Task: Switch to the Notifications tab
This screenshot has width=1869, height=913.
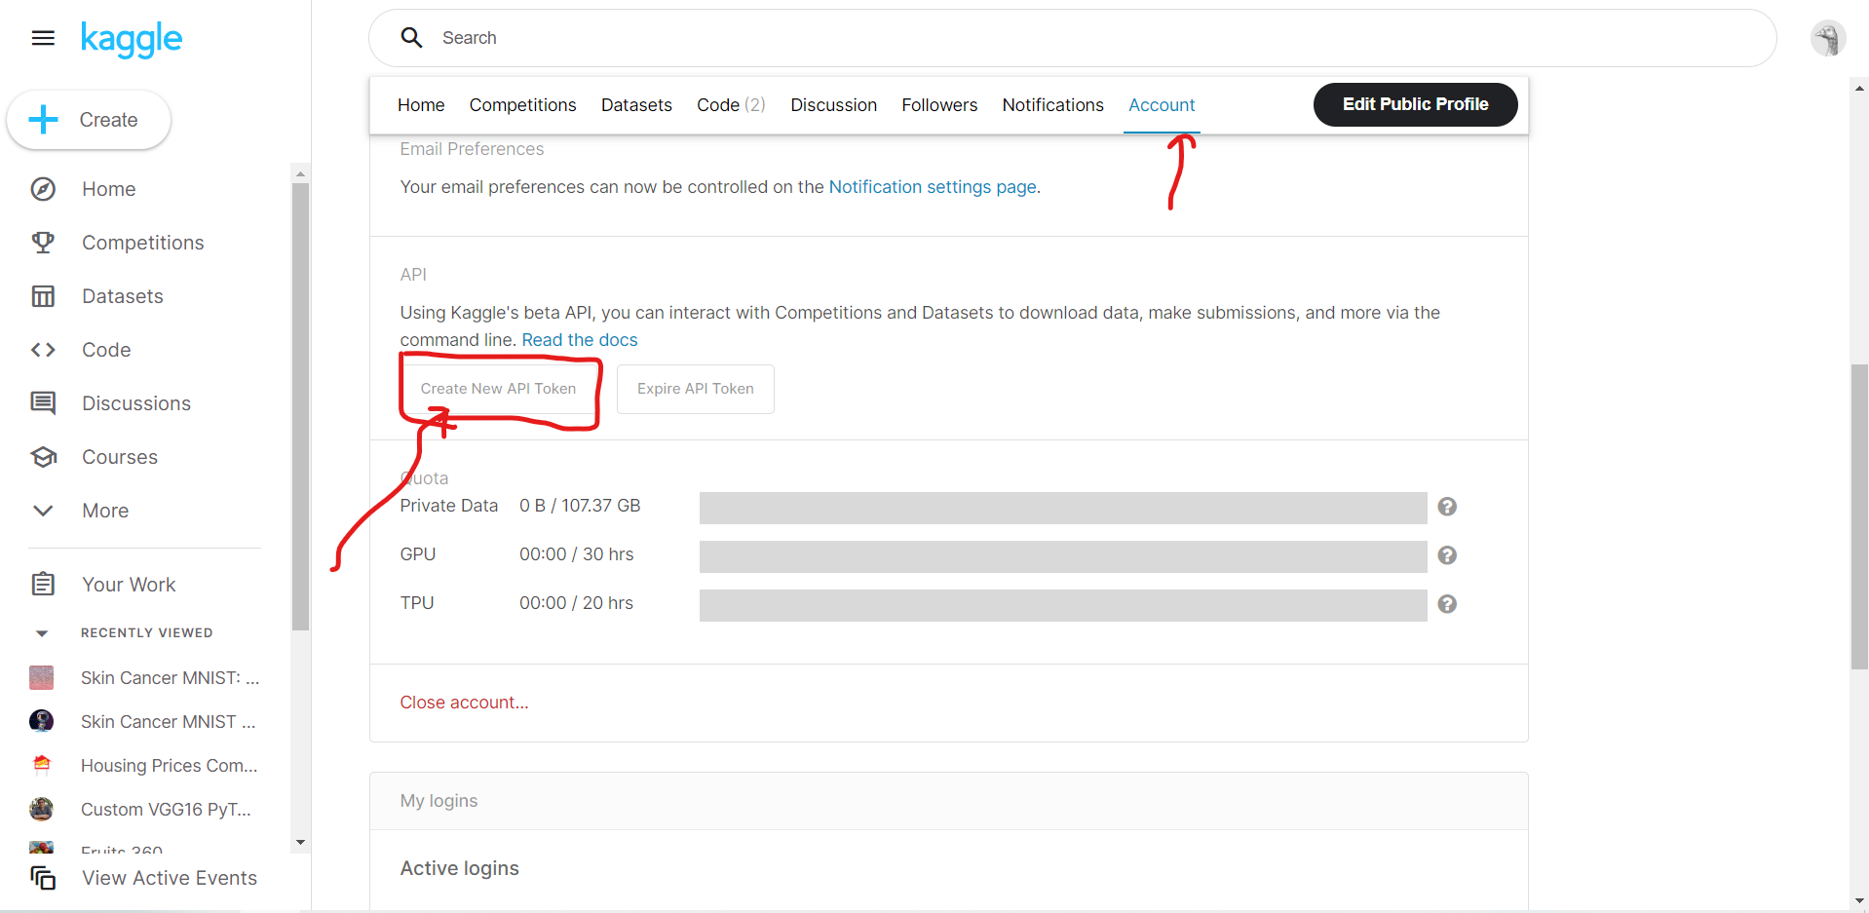Action: tap(1052, 105)
